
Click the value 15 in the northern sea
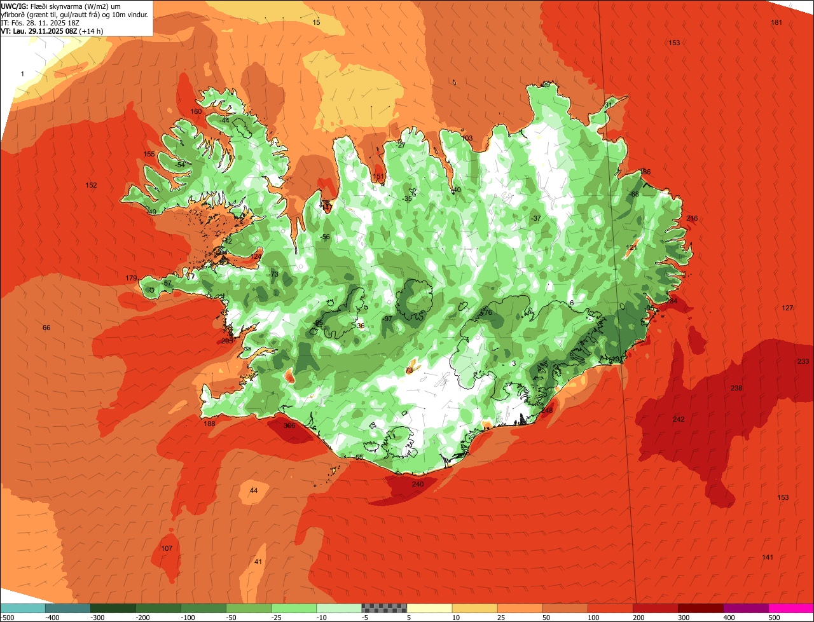tap(316, 22)
